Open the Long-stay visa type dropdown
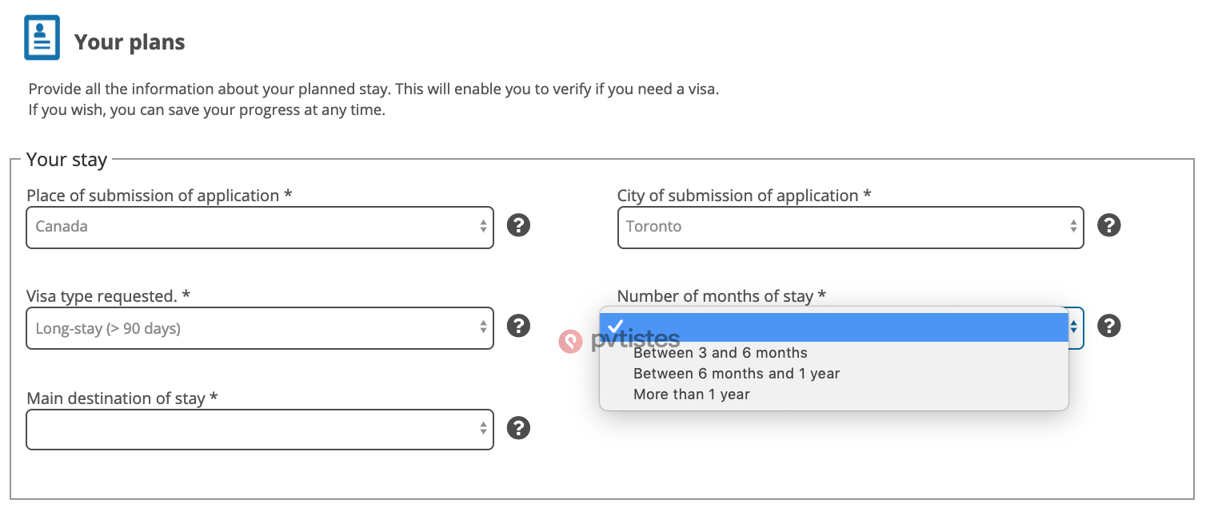 click(260, 328)
